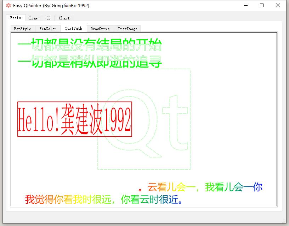Switch to the Chart tab
This screenshot has width=289, height=226.
click(64, 18)
